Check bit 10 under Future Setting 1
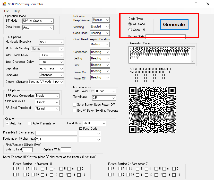The height and width of the screenshot is (180, 214). tap(33, 175)
